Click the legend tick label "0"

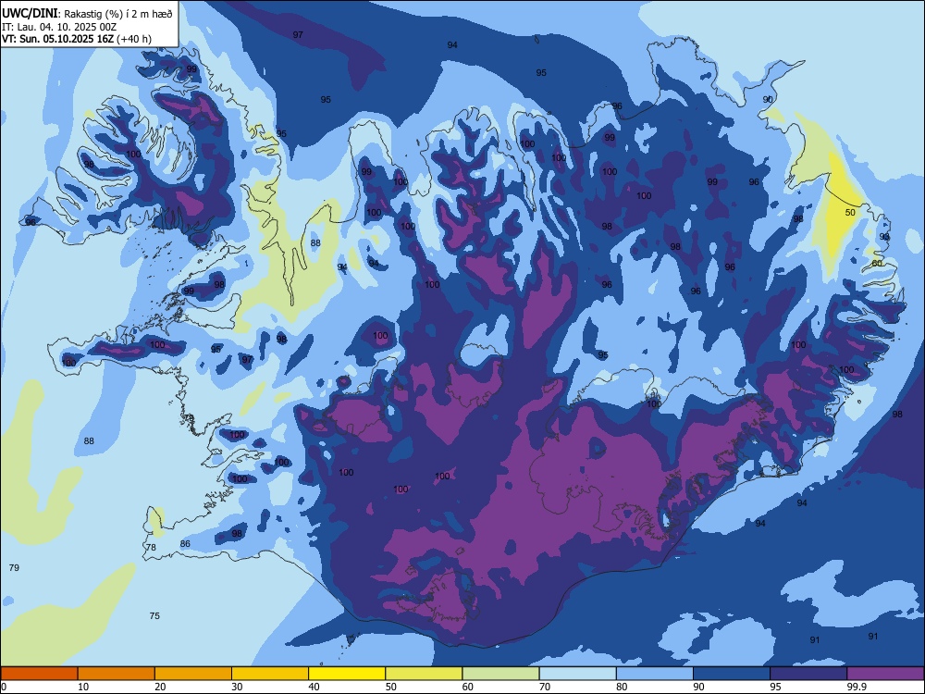(4, 687)
